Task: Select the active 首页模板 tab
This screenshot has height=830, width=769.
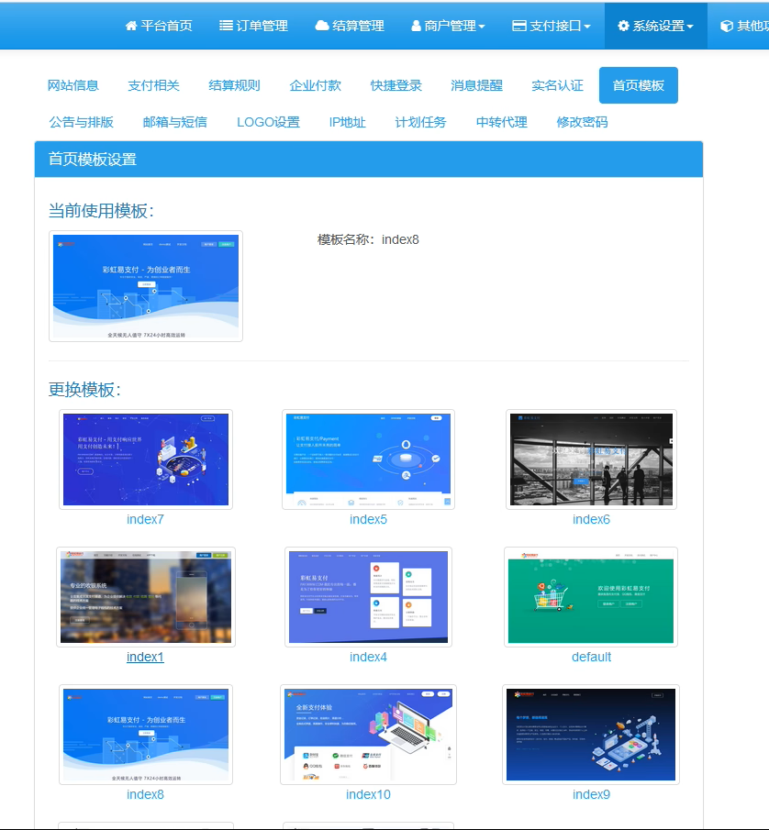Action: pyautogui.click(x=638, y=85)
